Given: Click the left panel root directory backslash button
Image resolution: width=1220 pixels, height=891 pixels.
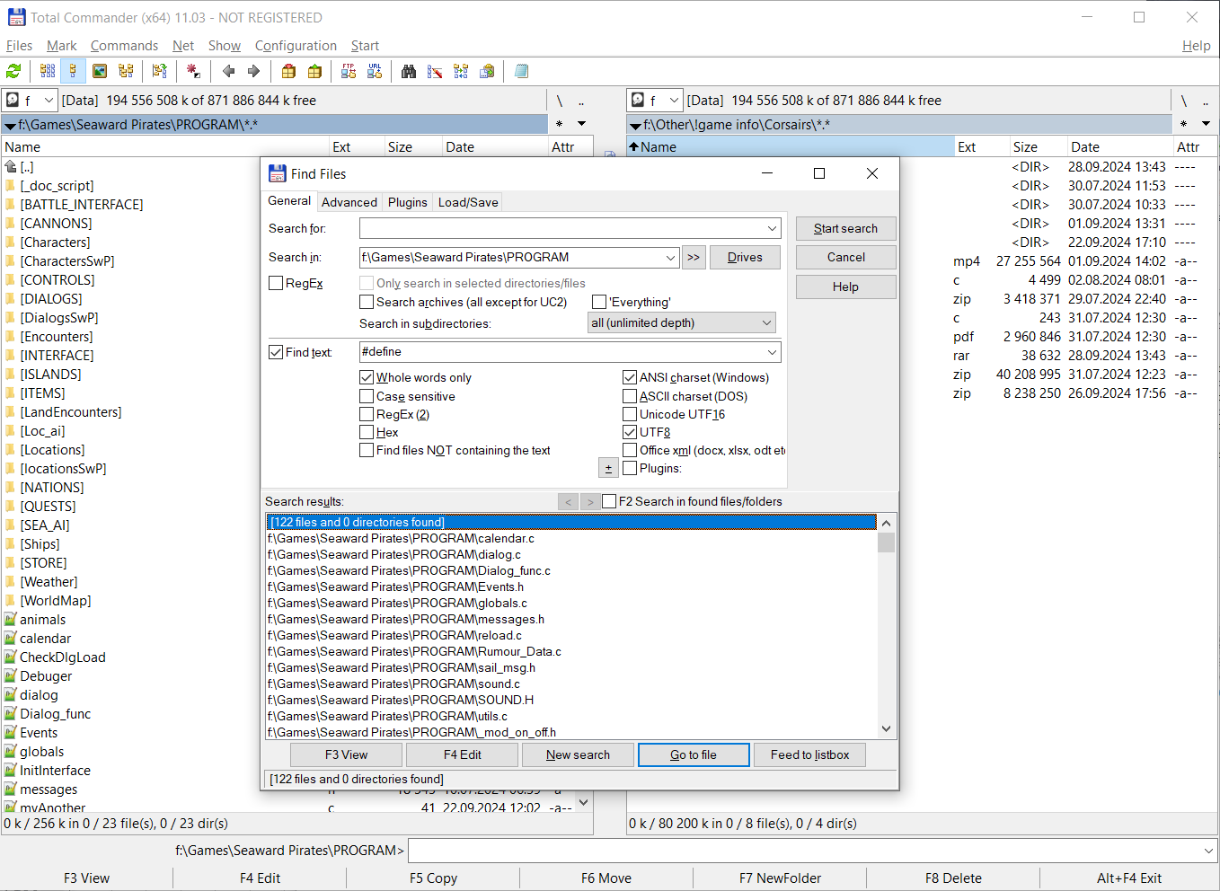Looking at the screenshot, I should (x=559, y=101).
